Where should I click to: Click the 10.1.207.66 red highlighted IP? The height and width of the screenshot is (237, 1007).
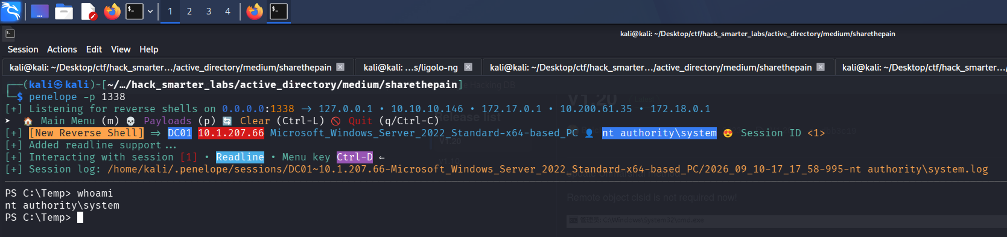coord(231,133)
